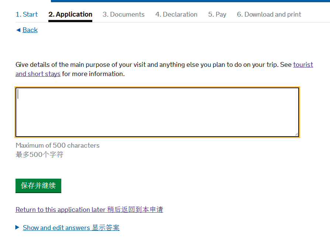Click the disclosure triangle beside Show and edit answers
The width and height of the screenshot is (330, 251).
tap(17, 227)
